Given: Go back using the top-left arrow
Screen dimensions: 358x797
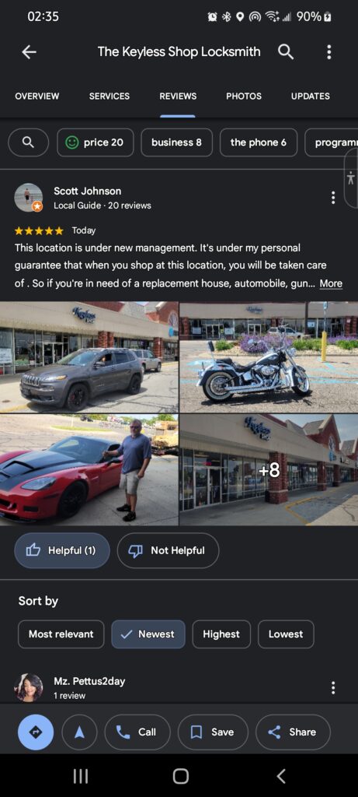Looking at the screenshot, I should point(29,52).
